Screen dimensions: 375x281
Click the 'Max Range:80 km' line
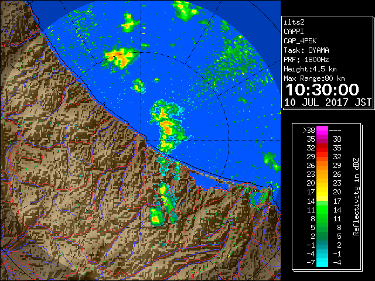pyautogui.click(x=314, y=78)
